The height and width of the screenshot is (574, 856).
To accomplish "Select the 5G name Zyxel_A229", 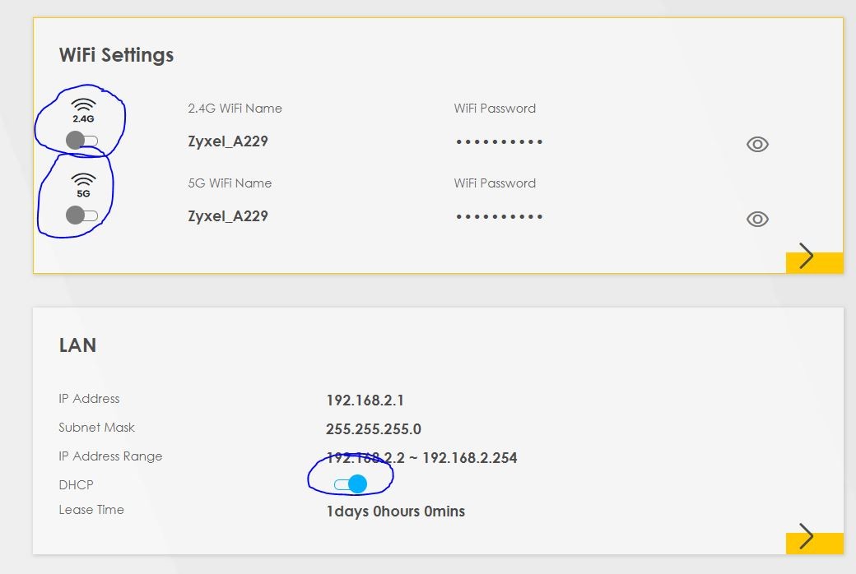I will pos(228,216).
